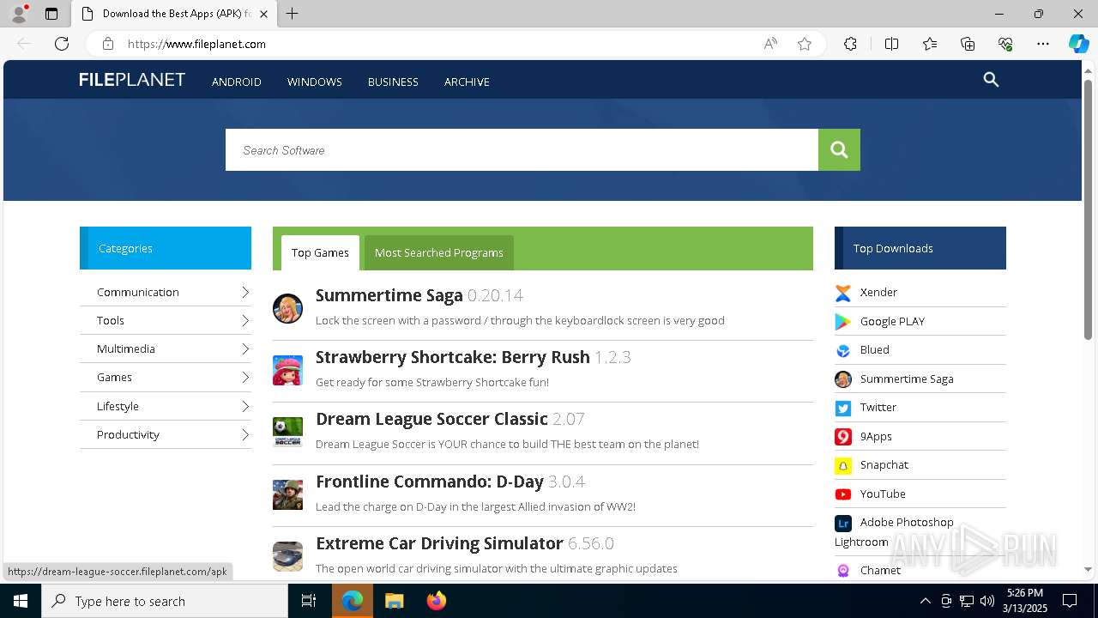Click the Adobe Lightroom Lr icon

coord(843,523)
